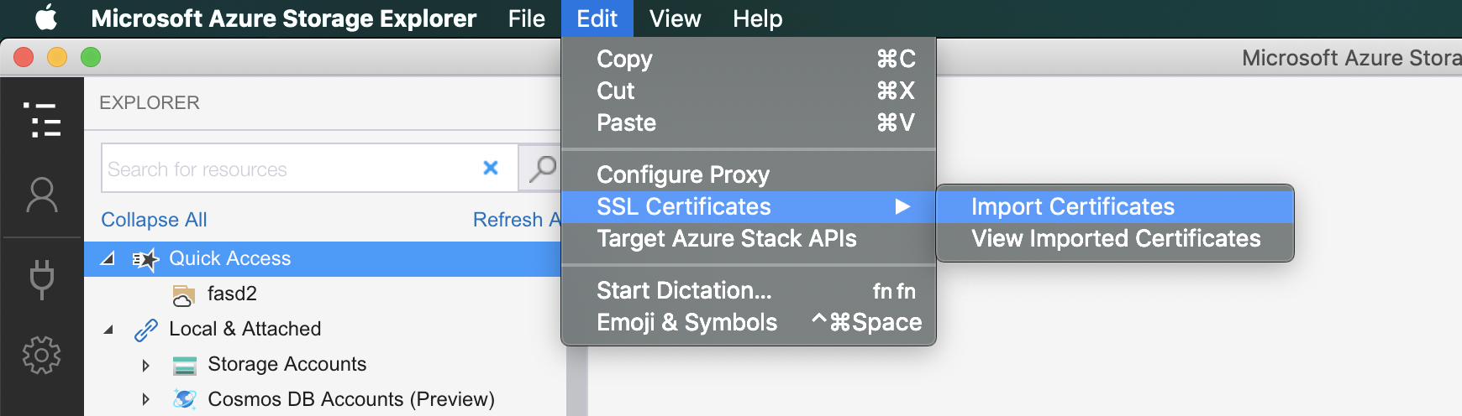The width and height of the screenshot is (1462, 416).
Task: Open the Connect plug icon
Action: pos(42,279)
